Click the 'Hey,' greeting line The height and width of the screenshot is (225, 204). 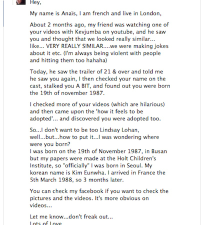coord(35,2)
